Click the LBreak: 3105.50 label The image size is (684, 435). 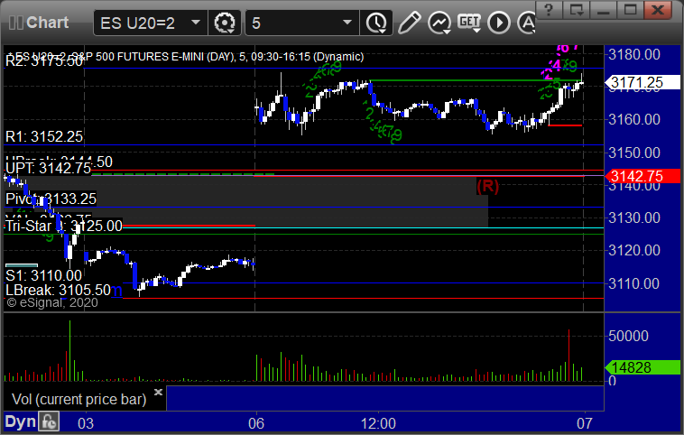click(x=58, y=290)
